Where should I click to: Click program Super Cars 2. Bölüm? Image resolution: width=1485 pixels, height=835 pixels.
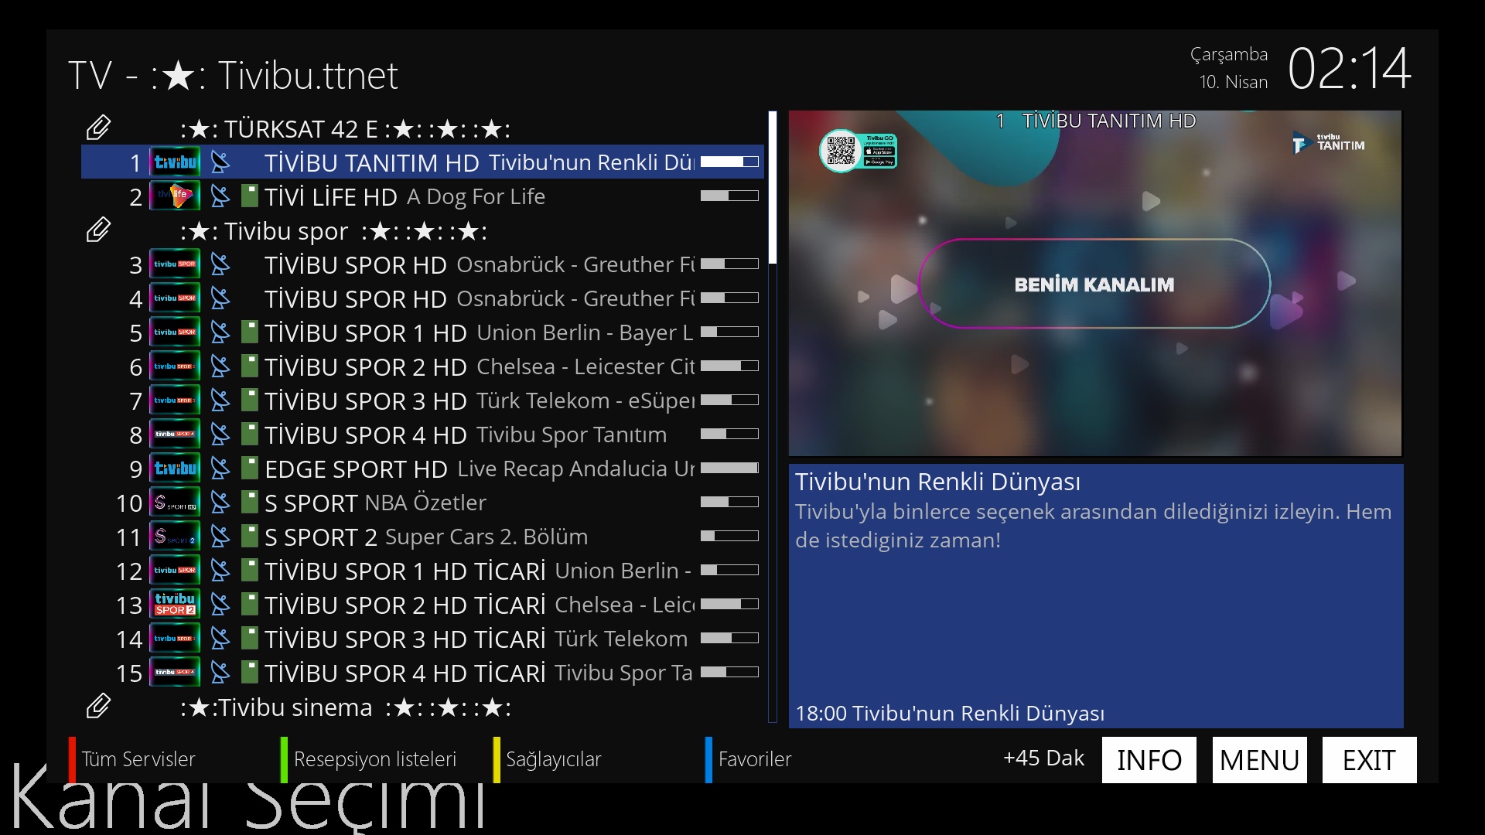[x=486, y=537]
